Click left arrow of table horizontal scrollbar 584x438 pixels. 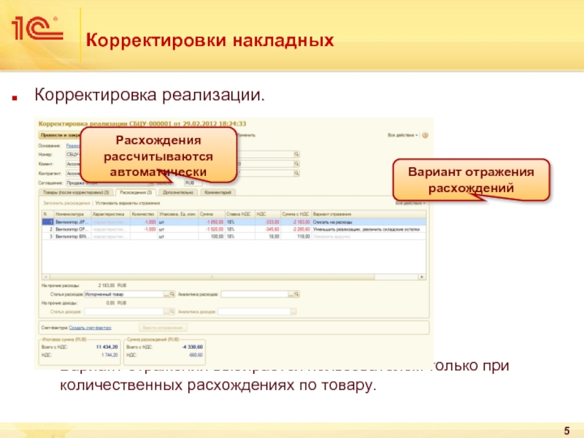[x=45, y=277]
